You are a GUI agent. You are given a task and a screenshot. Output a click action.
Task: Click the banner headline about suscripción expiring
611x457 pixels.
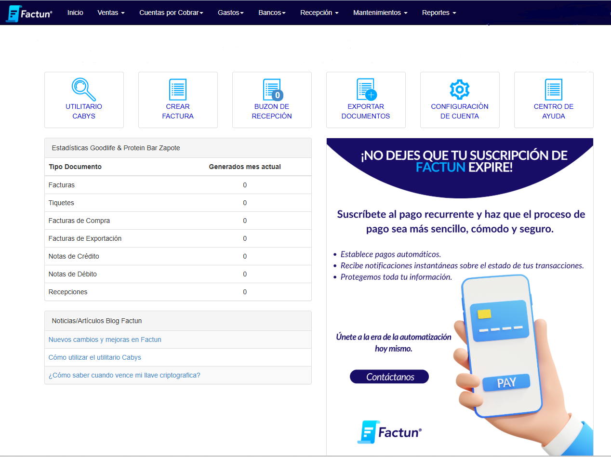click(x=464, y=161)
